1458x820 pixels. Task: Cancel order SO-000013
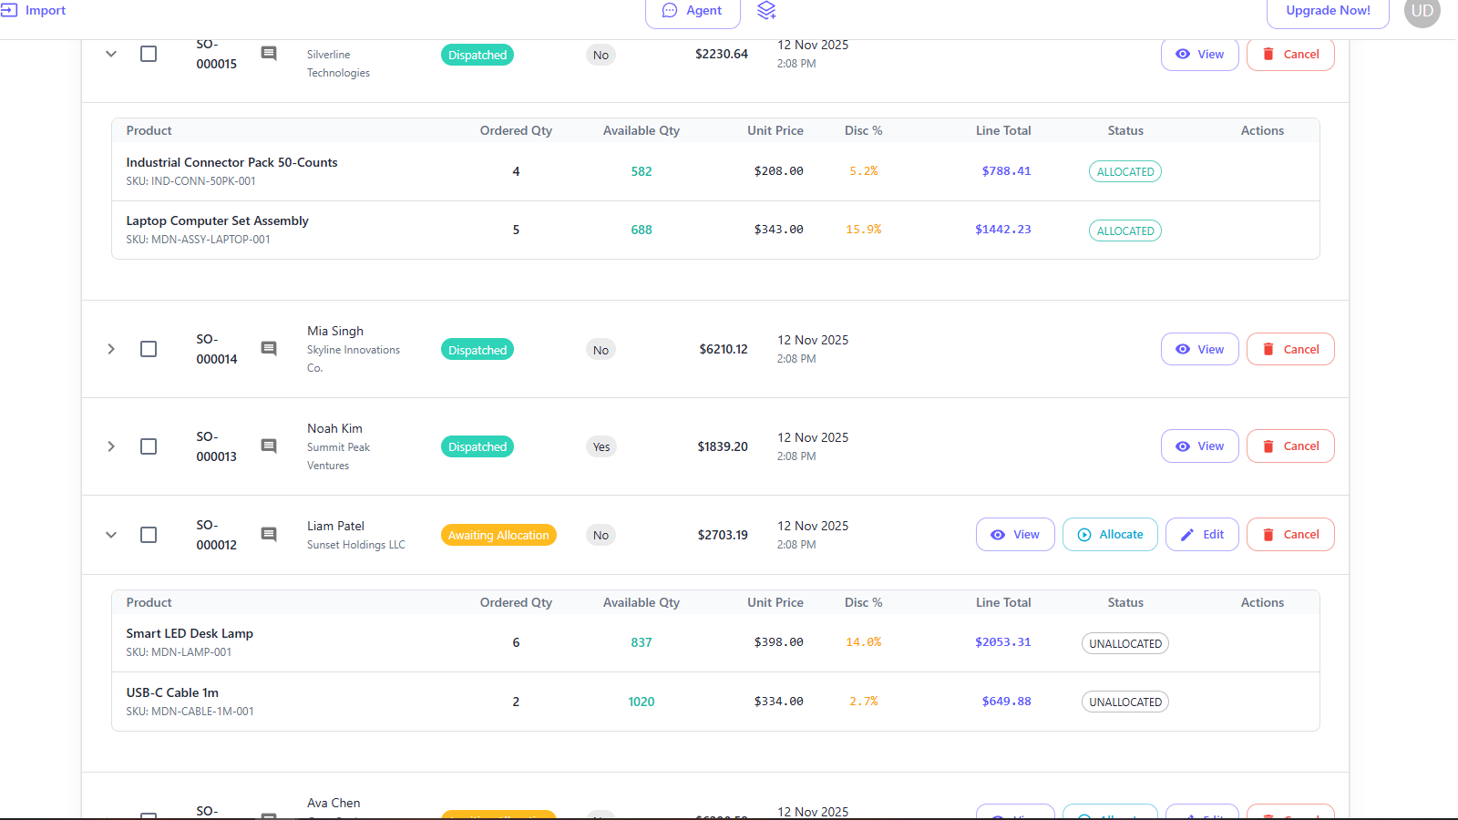coord(1290,446)
